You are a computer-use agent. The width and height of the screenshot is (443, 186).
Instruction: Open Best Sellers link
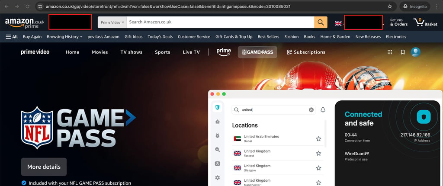point(268,37)
